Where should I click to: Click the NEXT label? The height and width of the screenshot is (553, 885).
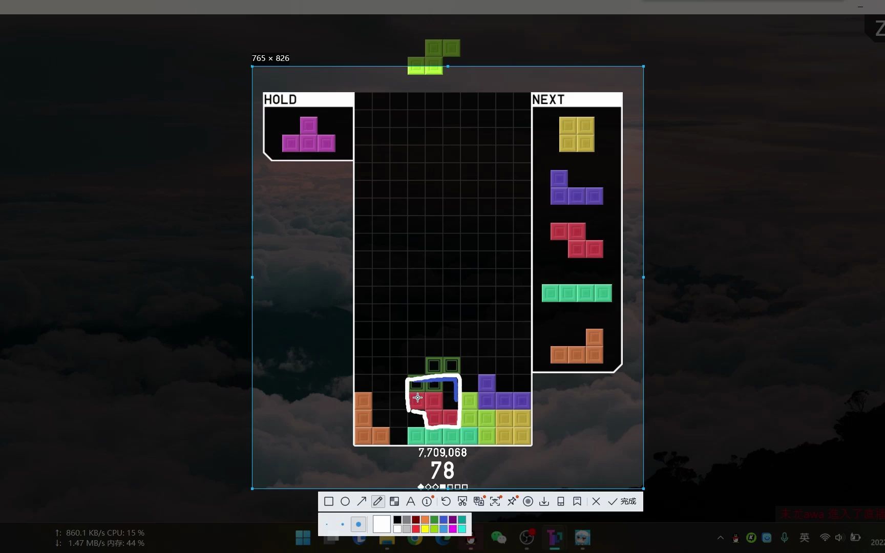click(548, 99)
